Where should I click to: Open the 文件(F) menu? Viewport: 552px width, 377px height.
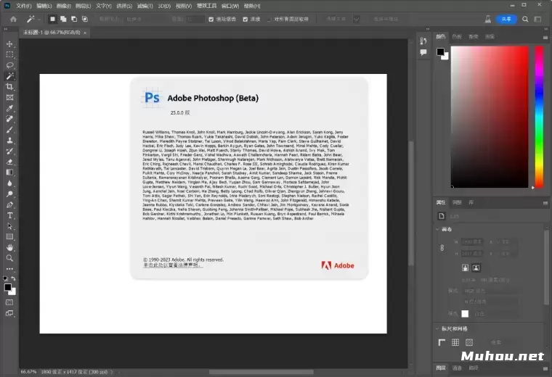coord(23,6)
